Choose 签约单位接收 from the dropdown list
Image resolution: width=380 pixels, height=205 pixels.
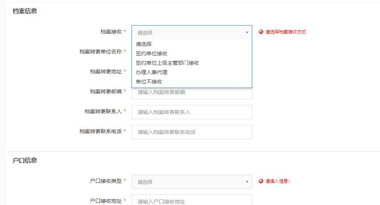click(x=152, y=53)
